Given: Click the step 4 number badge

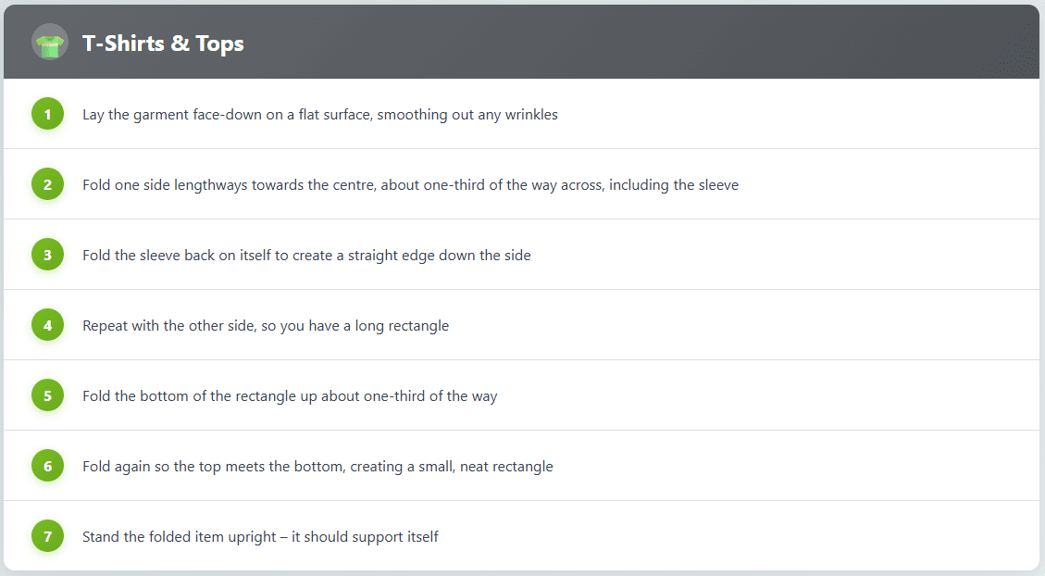Looking at the screenshot, I should (47, 326).
